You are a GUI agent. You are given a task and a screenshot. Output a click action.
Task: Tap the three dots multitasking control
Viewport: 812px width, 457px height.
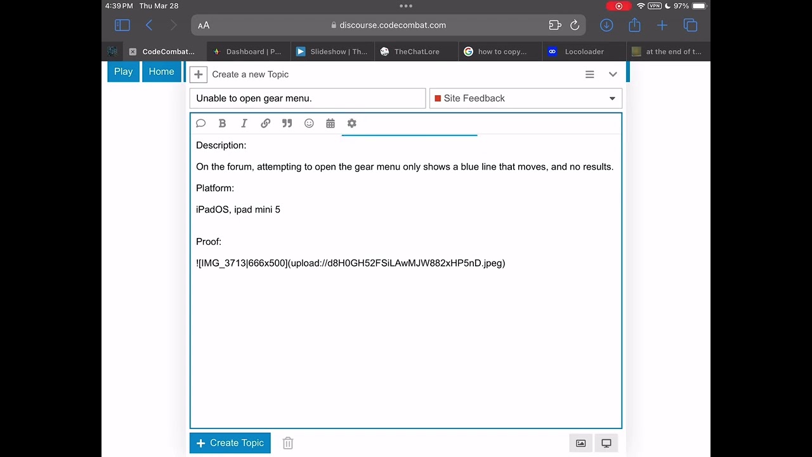tap(406, 6)
